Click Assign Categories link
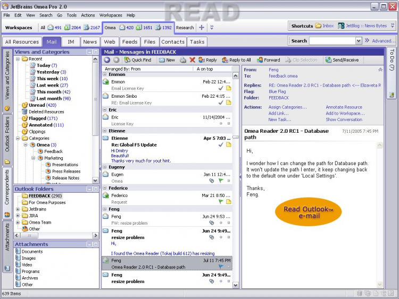 287,107
